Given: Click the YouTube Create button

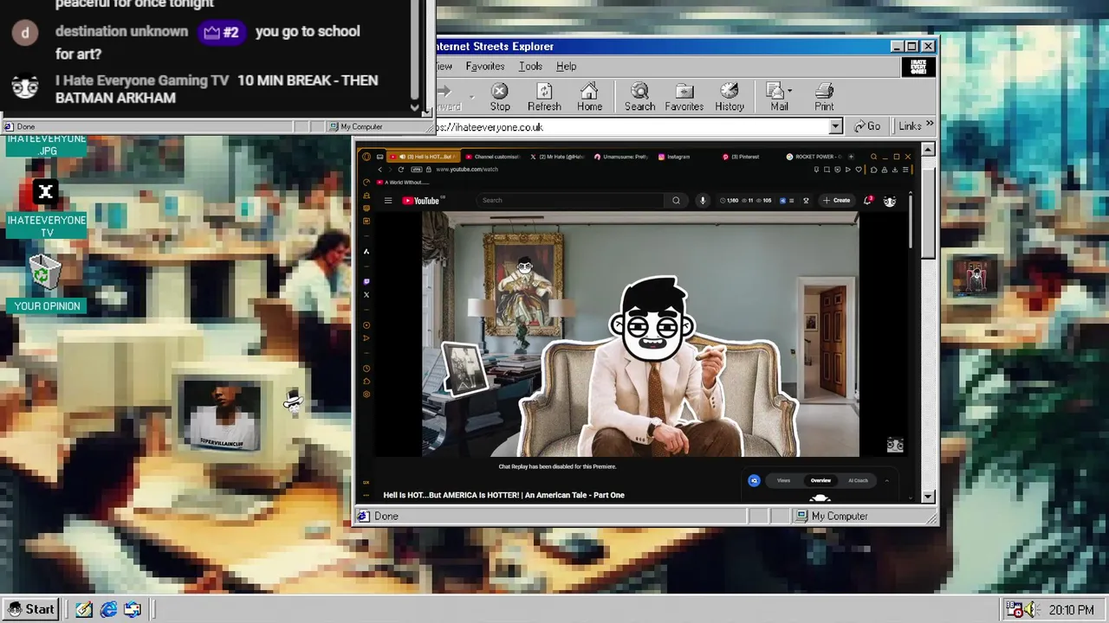Looking at the screenshot, I should 837,201.
